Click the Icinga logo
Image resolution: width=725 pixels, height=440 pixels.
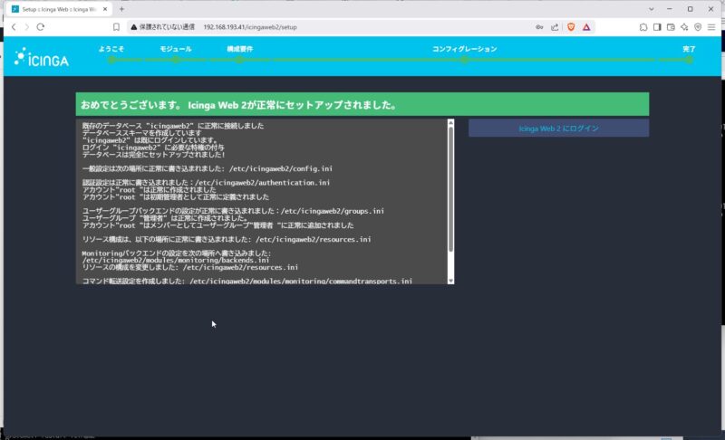tap(41, 57)
